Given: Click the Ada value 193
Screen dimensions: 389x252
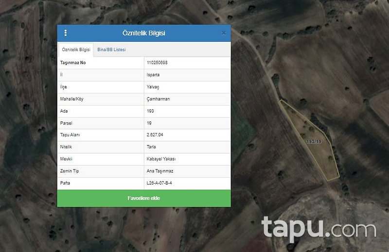Looking at the screenshot, I should click(150, 111).
